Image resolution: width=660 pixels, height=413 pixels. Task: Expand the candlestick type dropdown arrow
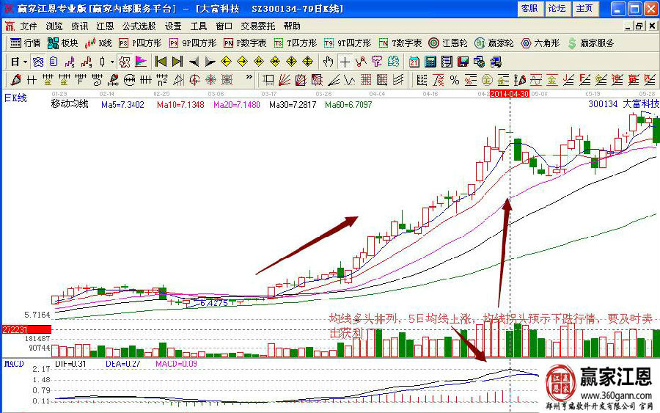pyautogui.click(x=111, y=62)
